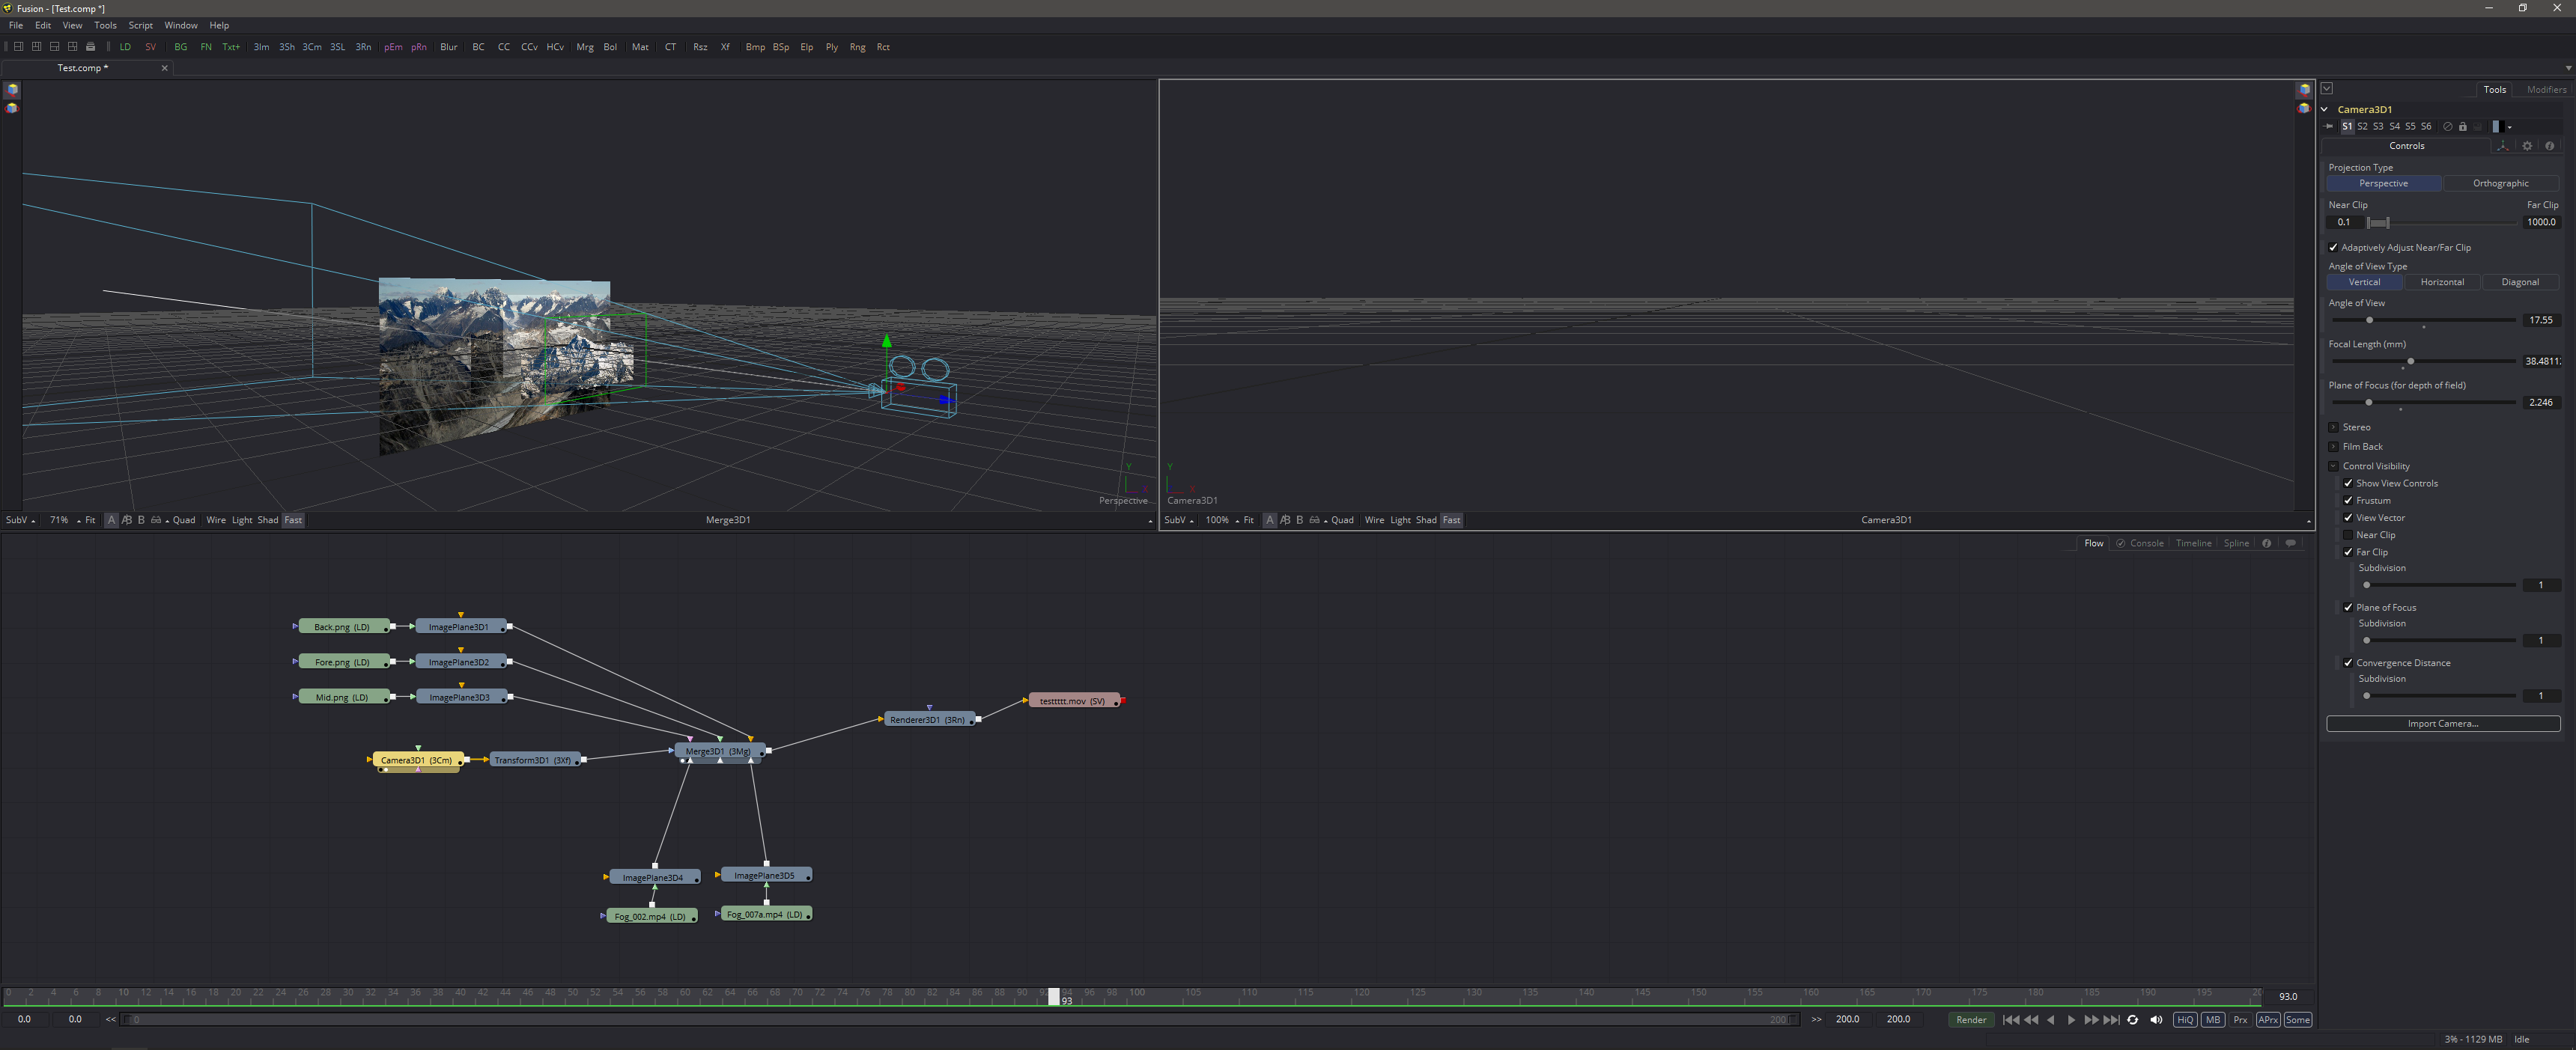
Task: Click the lock icon in Camera3D1 bar
Action: (x=2462, y=127)
